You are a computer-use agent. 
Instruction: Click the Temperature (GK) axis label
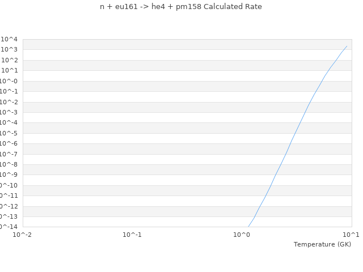322,244
